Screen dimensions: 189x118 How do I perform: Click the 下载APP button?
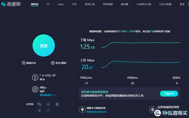coord(169,94)
